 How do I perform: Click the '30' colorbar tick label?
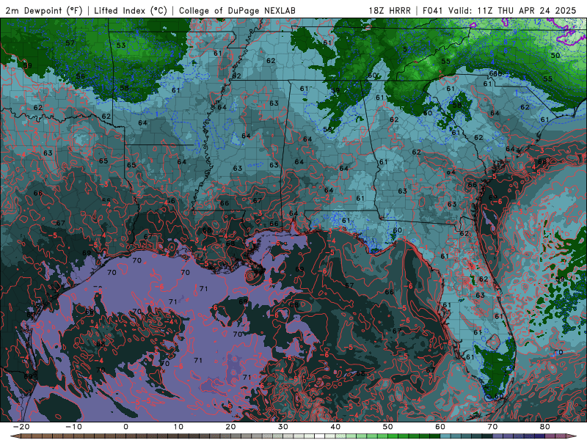(283, 427)
